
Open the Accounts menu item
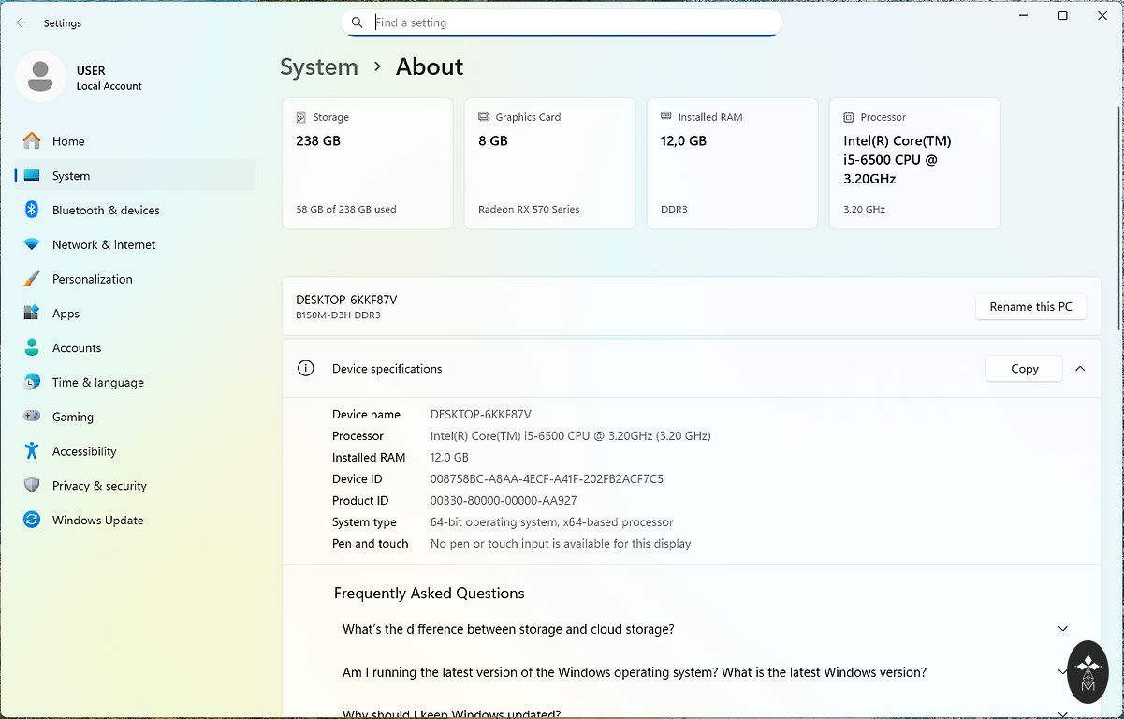point(77,348)
